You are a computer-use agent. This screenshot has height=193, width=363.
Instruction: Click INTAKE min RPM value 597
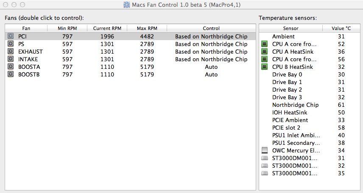(x=67, y=59)
